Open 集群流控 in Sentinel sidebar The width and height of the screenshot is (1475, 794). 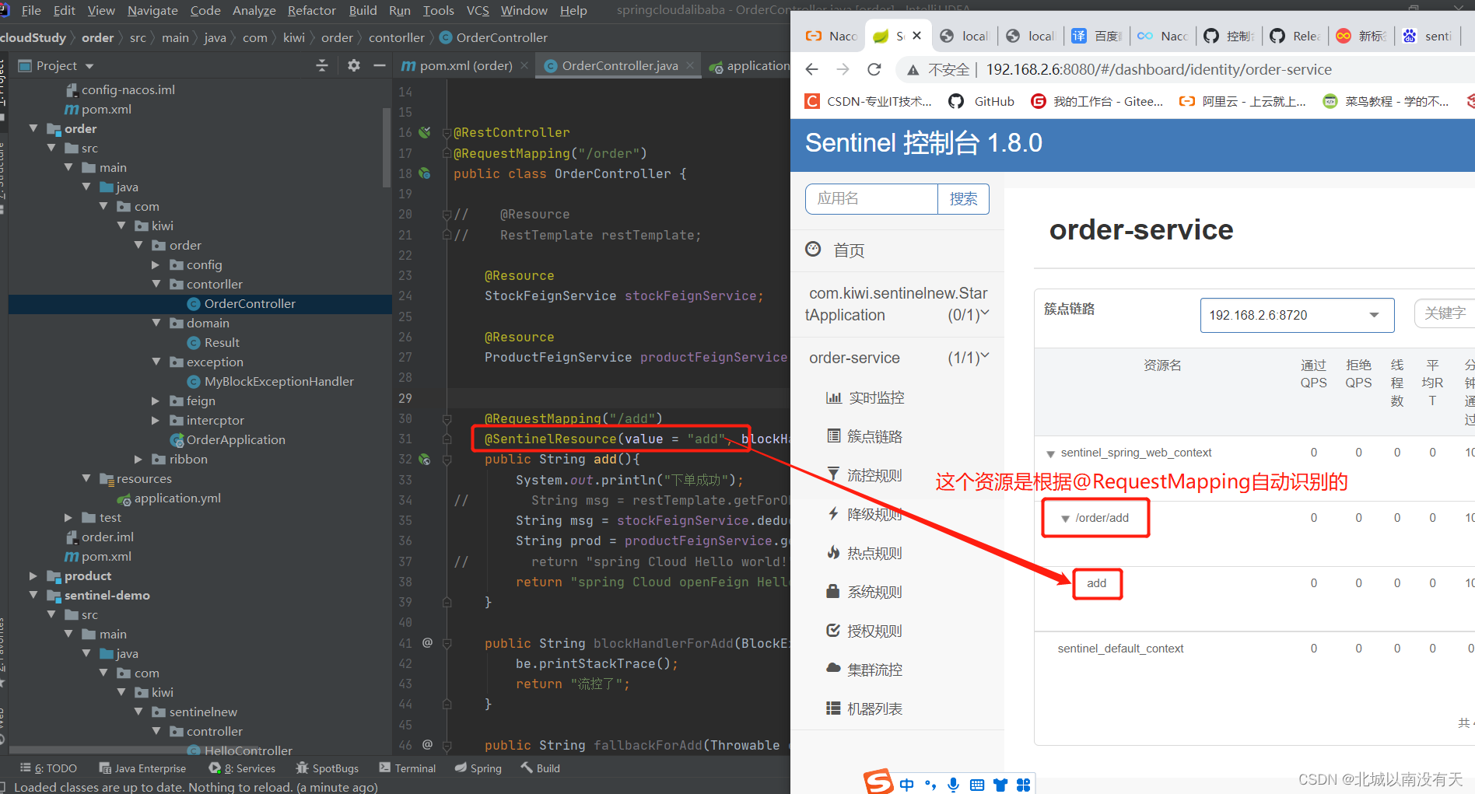[x=864, y=670]
